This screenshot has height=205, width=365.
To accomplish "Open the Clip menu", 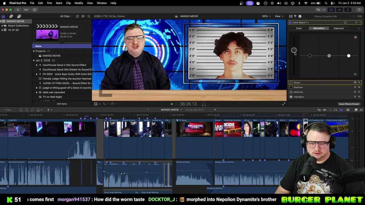I will click(x=68, y=3).
